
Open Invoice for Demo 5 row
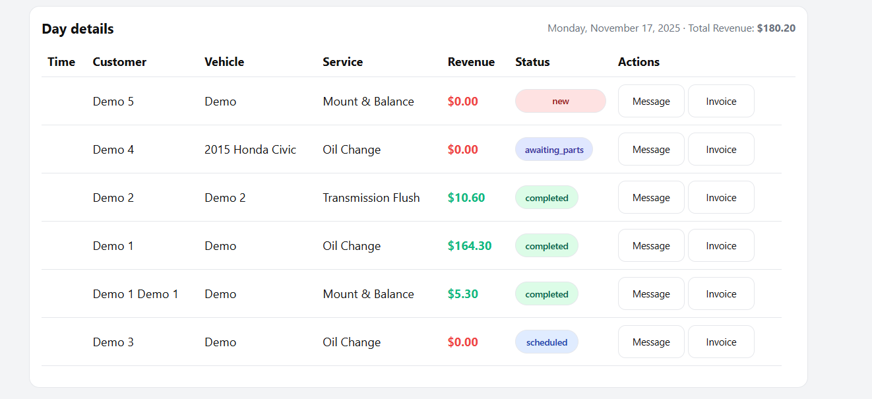click(x=720, y=101)
